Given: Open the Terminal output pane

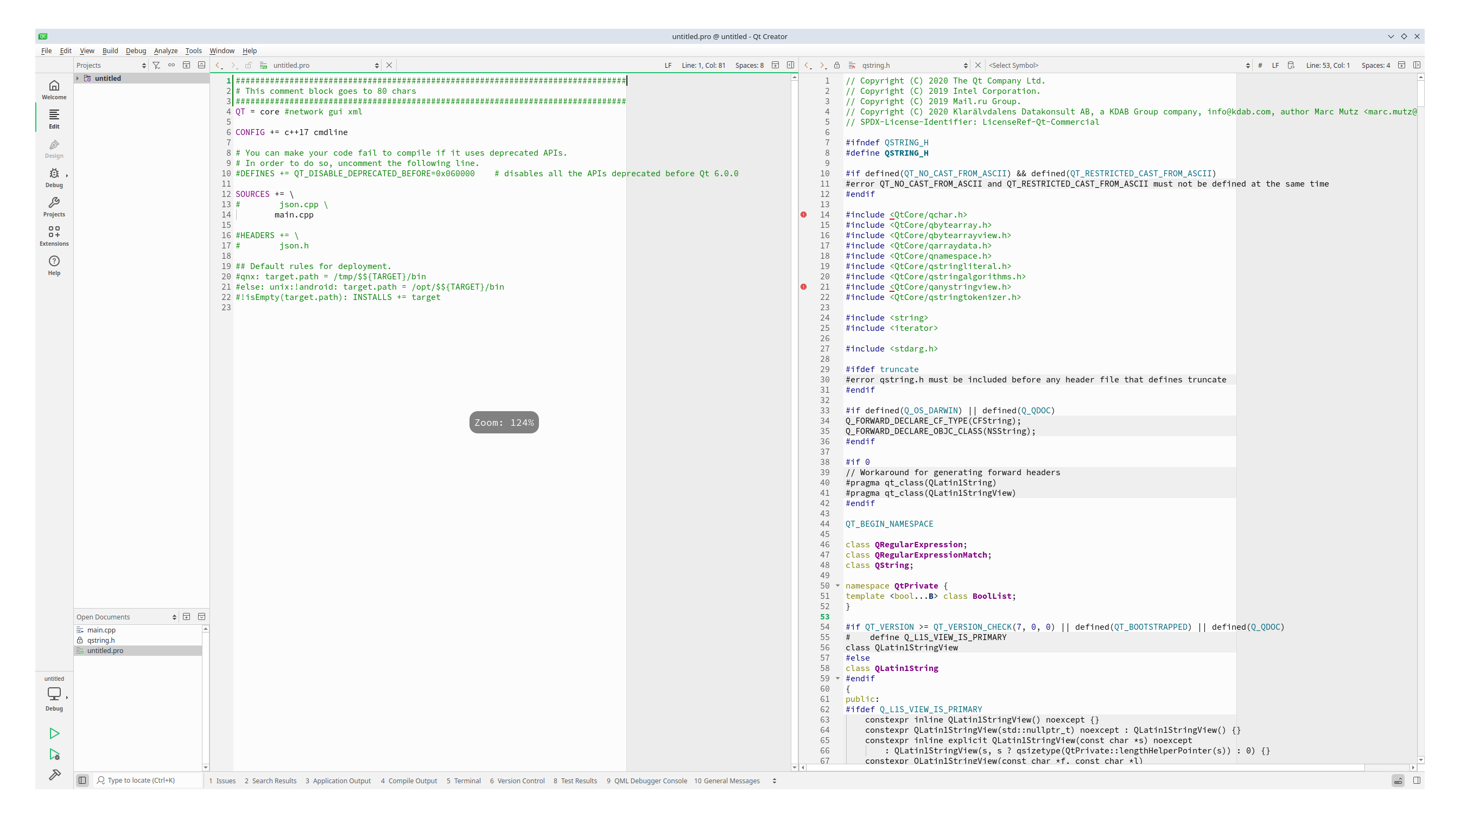Looking at the screenshot, I should [463, 781].
